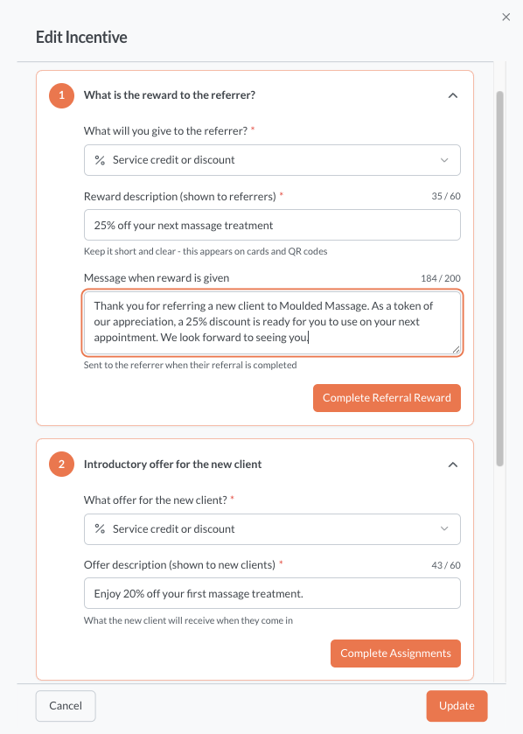The height and width of the screenshot is (734, 523).
Task: Open the referrer reward type dropdown
Action: coord(272,160)
